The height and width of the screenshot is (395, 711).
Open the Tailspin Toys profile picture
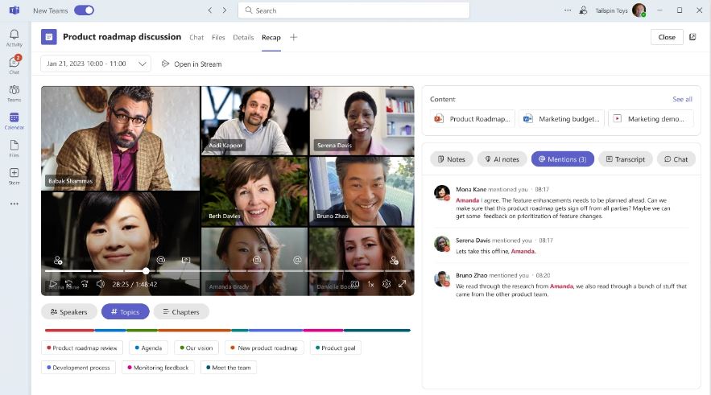tap(639, 10)
